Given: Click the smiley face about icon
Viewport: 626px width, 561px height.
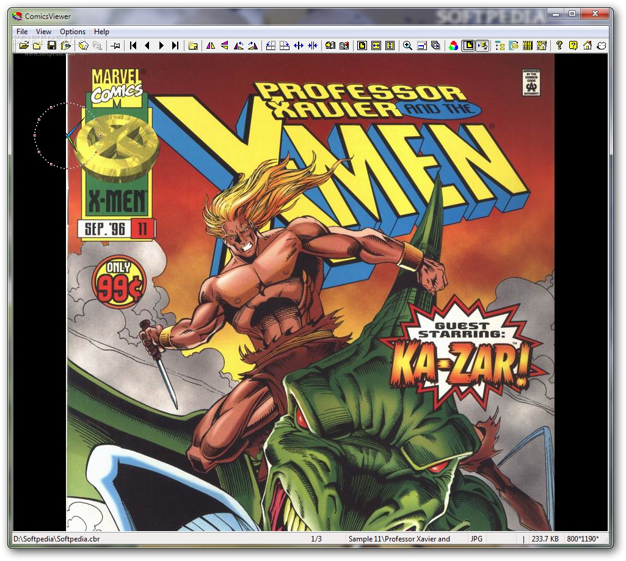Looking at the screenshot, I should [601, 46].
